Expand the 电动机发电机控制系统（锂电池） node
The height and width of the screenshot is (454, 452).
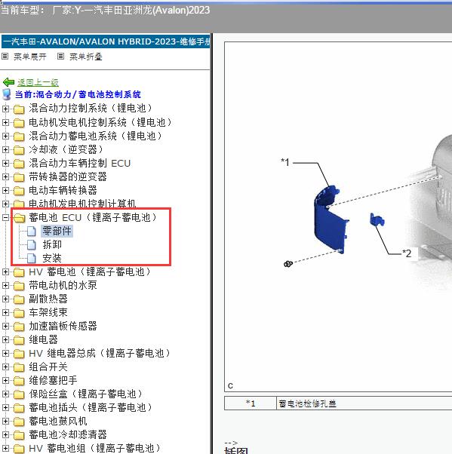pos(5,122)
